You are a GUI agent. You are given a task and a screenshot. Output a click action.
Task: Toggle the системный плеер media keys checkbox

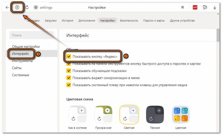[x=69, y=85]
